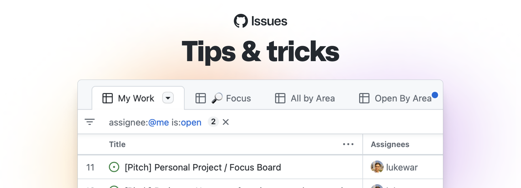Switch to the Focus tab
This screenshot has width=521, height=188.
pos(238,98)
